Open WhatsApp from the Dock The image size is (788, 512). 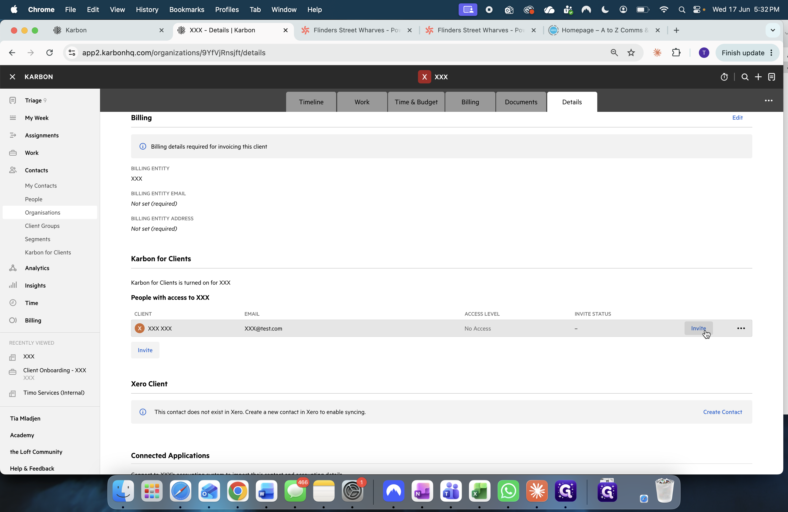[x=508, y=491]
